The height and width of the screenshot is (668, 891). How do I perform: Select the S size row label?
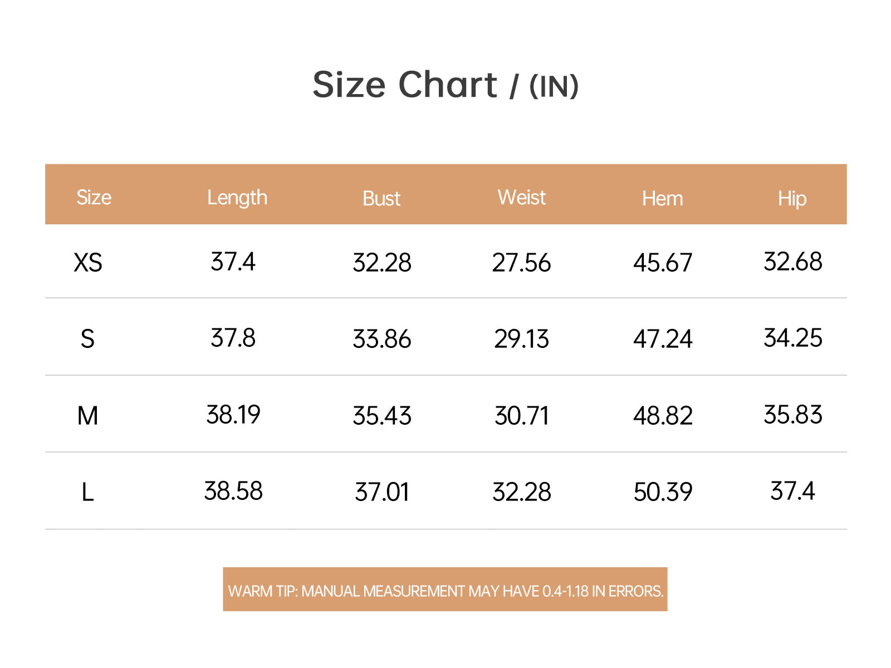click(x=87, y=339)
